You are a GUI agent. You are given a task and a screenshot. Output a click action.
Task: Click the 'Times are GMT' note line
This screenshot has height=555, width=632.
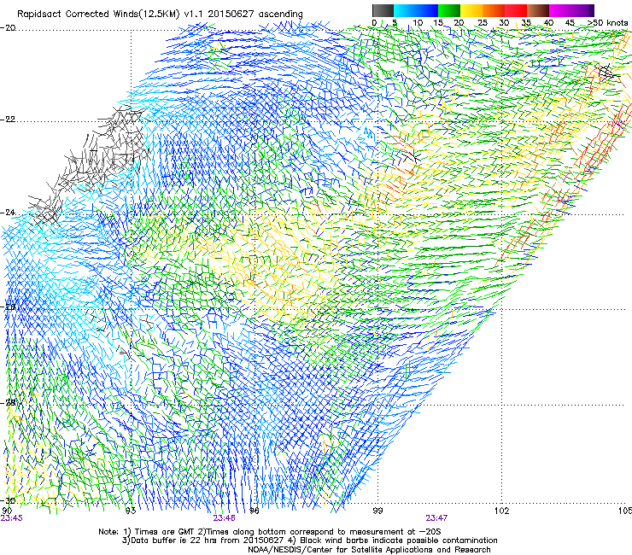click(x=270, y=532)
